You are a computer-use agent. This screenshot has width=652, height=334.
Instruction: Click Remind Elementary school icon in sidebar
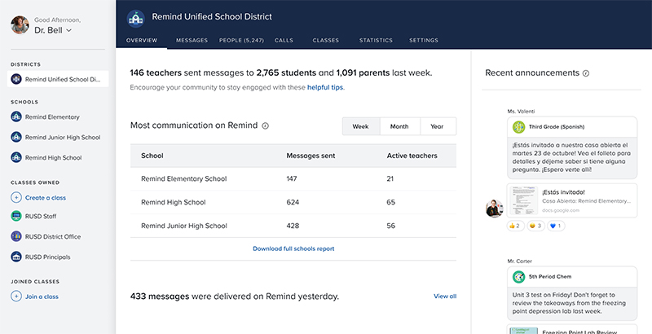click(x=16, y=116)
